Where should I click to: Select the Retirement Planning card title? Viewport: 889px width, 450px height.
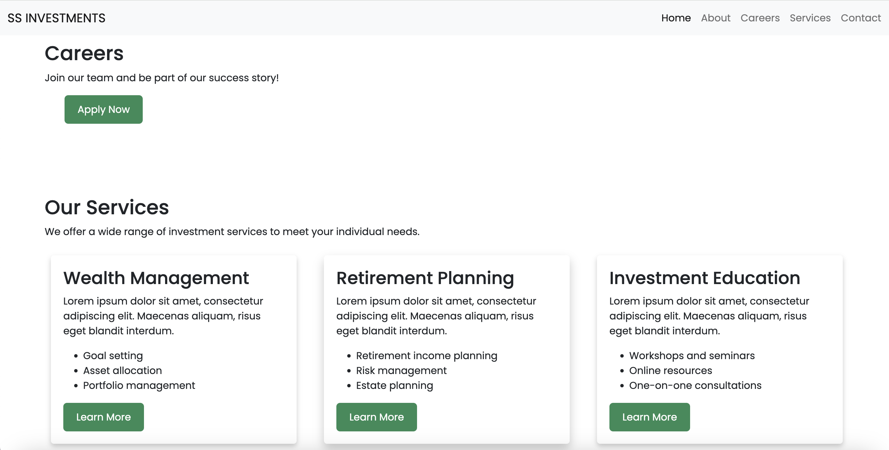(x=425, y=278)
